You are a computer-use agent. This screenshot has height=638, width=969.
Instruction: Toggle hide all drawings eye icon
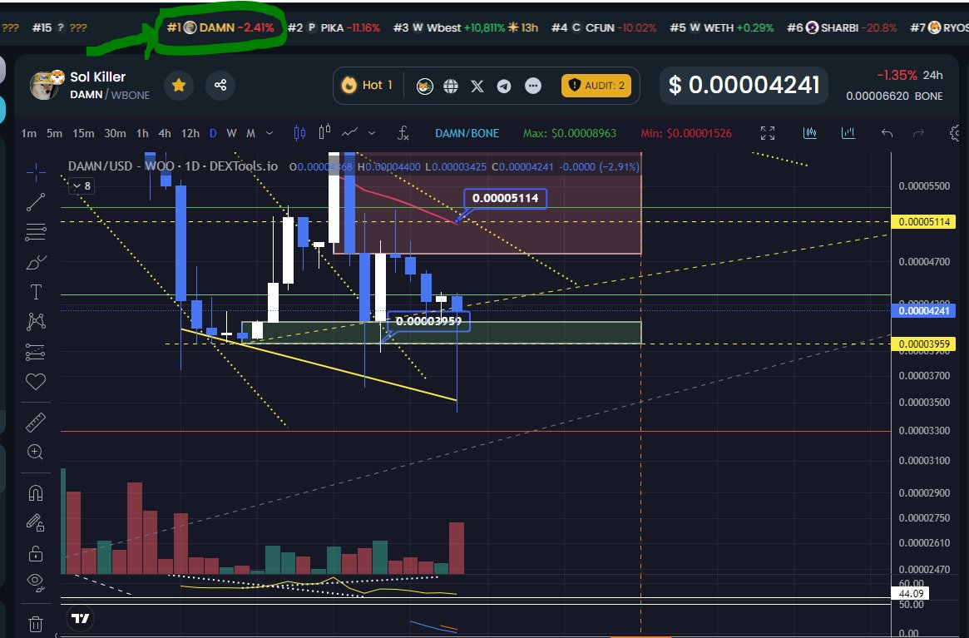click(36, 581)
